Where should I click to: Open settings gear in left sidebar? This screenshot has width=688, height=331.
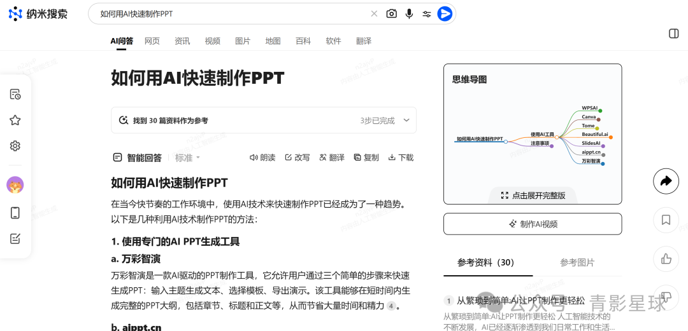click(x=15, y=145)
